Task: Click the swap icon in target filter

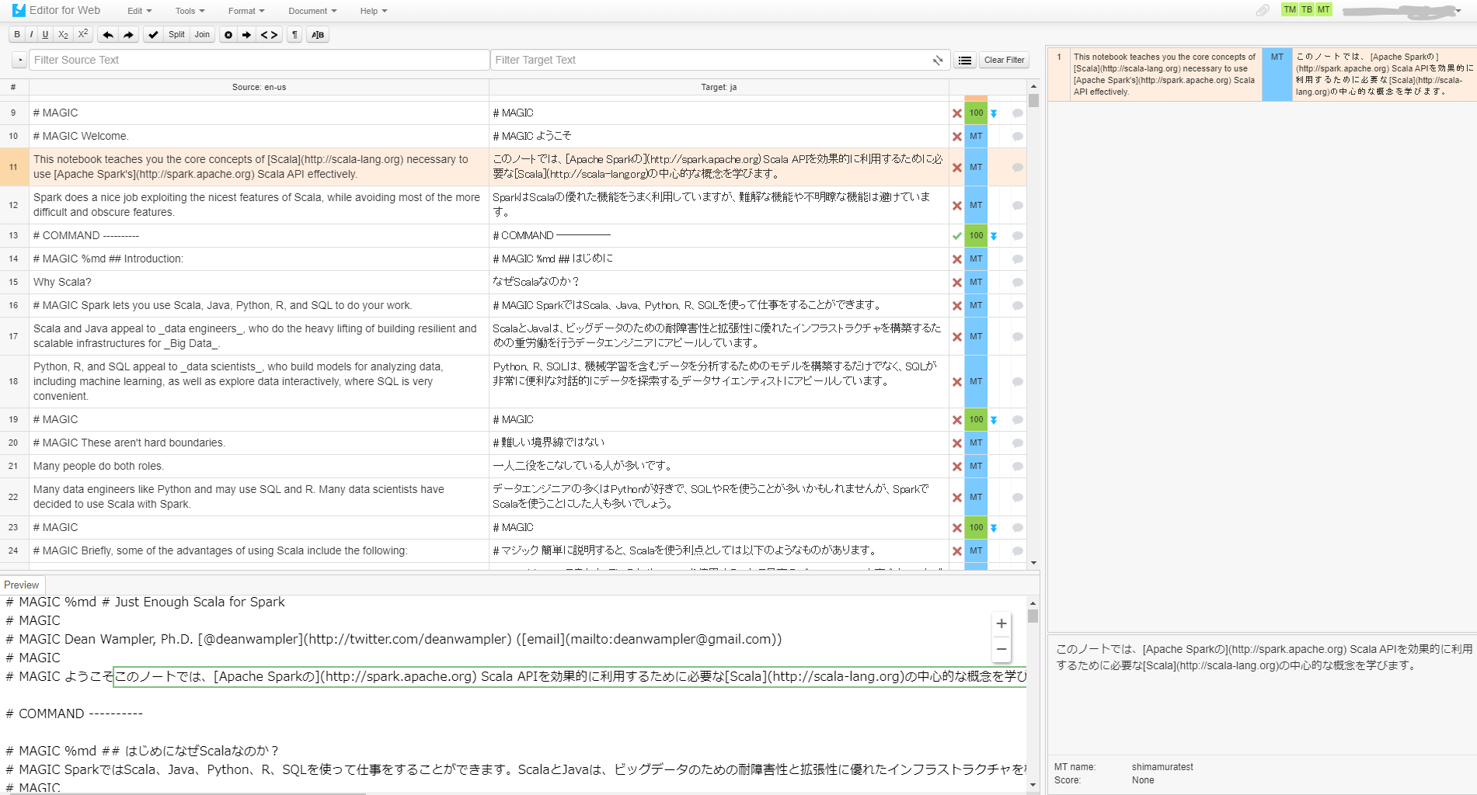Action: (938, 60)
